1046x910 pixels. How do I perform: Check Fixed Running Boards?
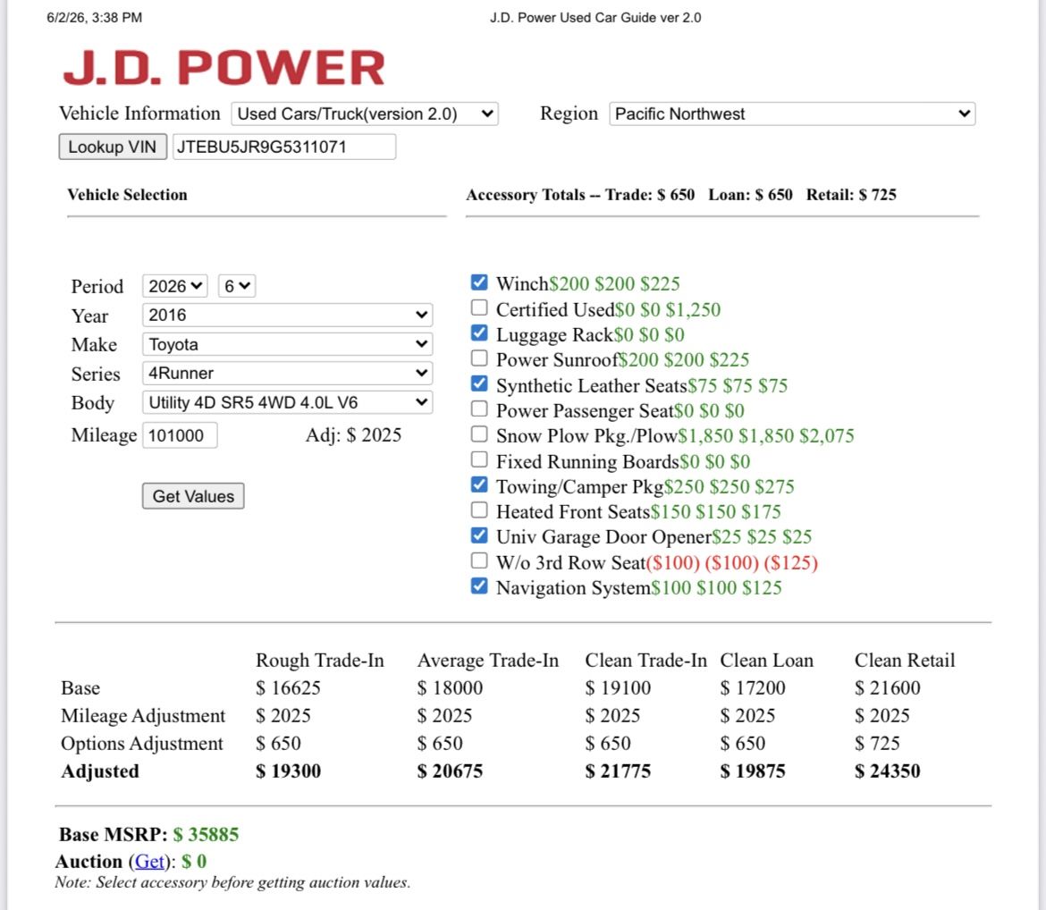point(479,459)
